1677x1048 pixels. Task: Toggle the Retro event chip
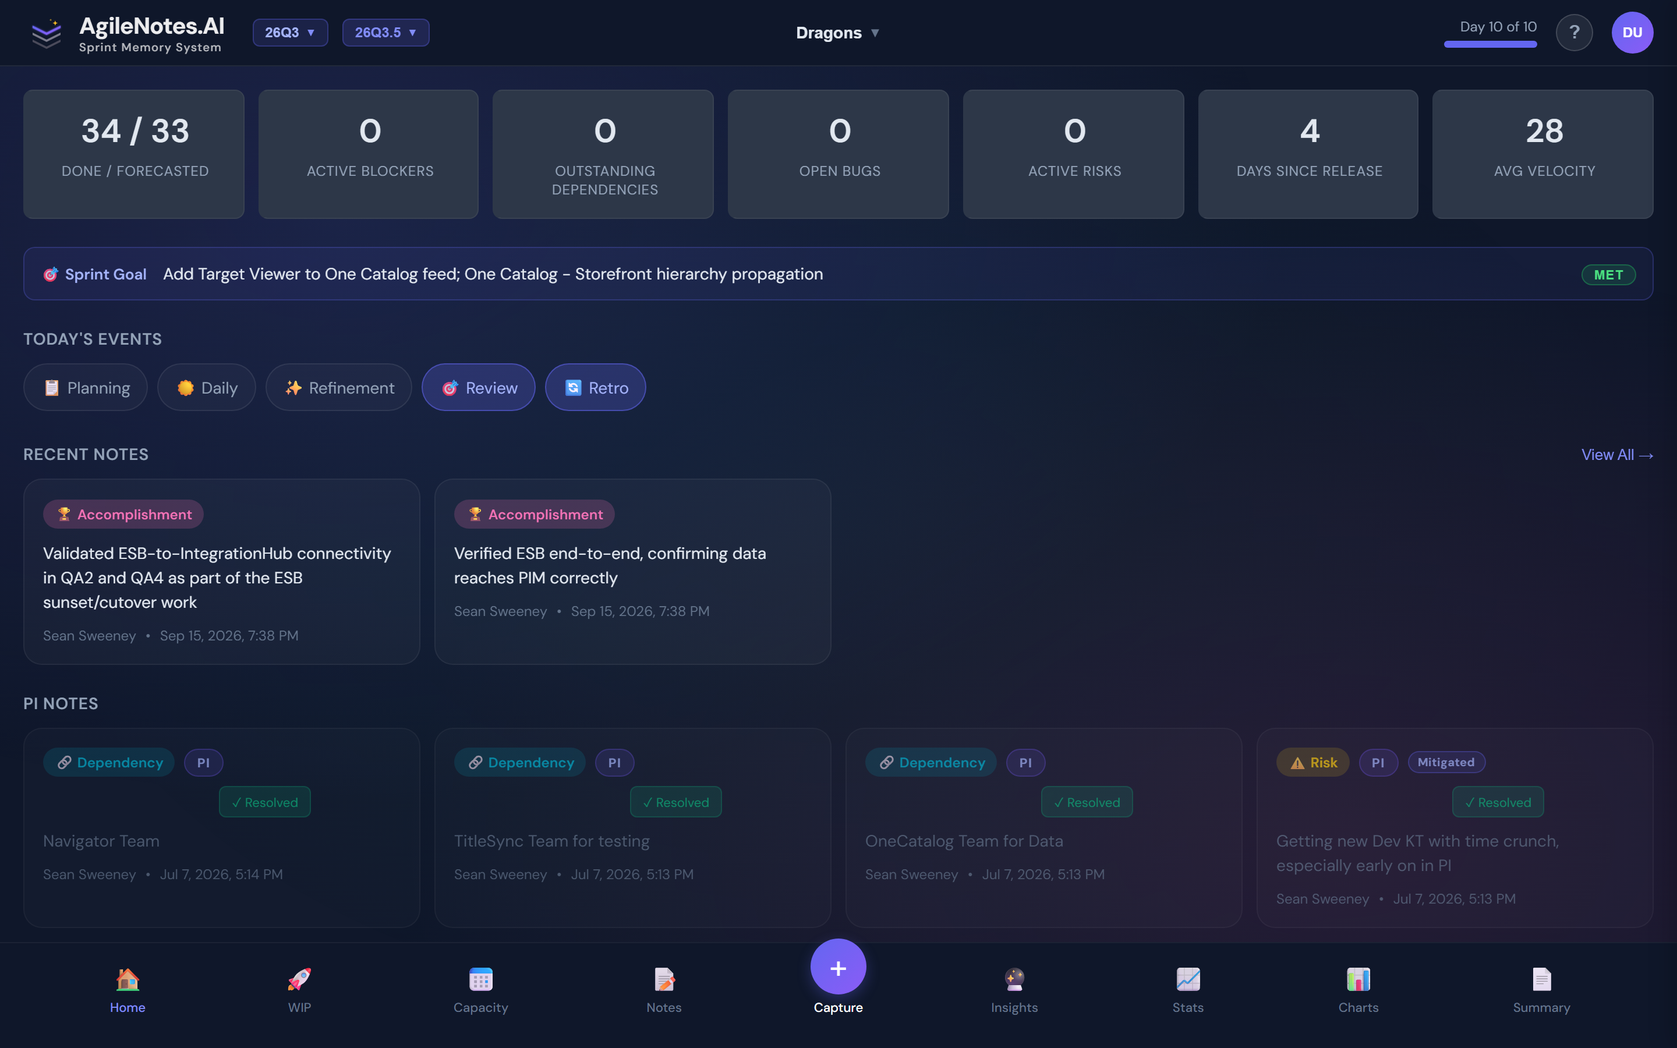point(595,387)
